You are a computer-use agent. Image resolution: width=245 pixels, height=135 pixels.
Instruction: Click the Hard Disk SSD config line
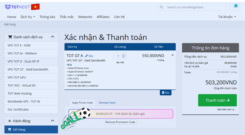(x=83, y=86)
